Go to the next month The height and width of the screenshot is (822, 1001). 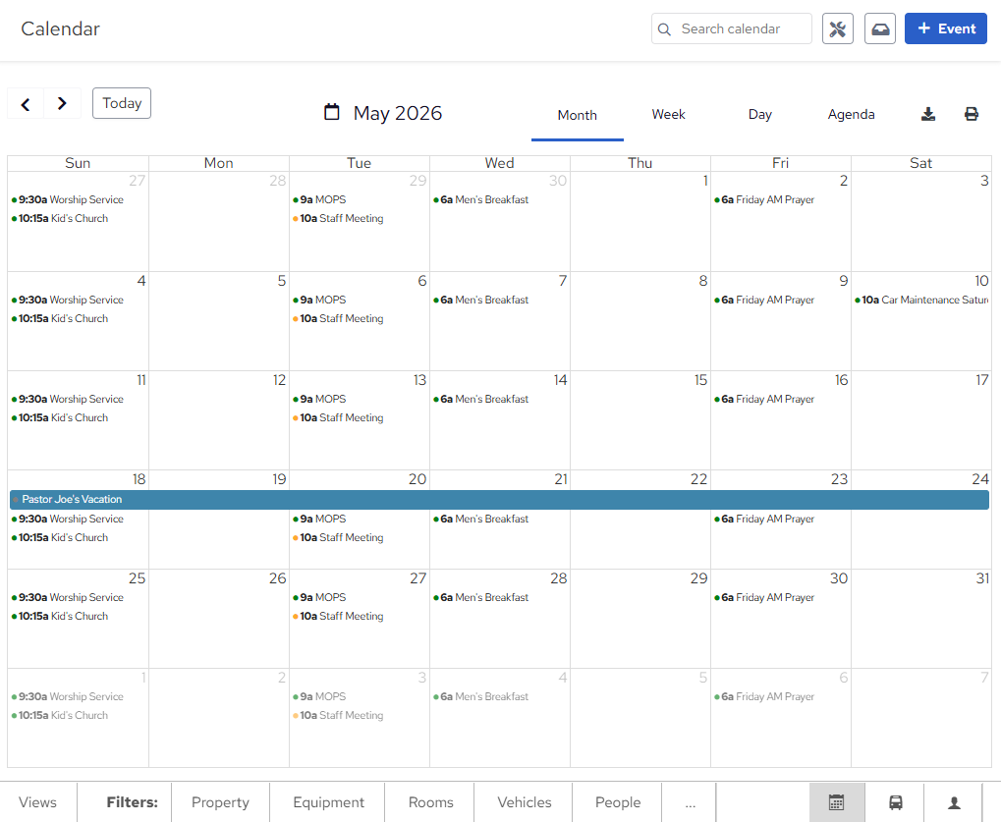click(62, 103)
